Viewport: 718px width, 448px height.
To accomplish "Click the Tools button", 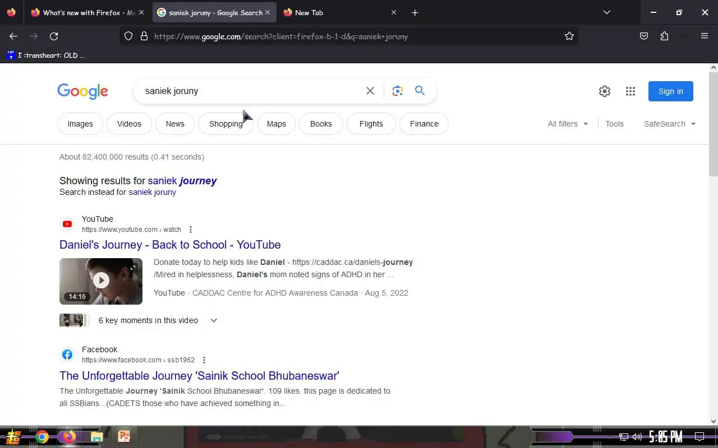I will tap(614, 124).
